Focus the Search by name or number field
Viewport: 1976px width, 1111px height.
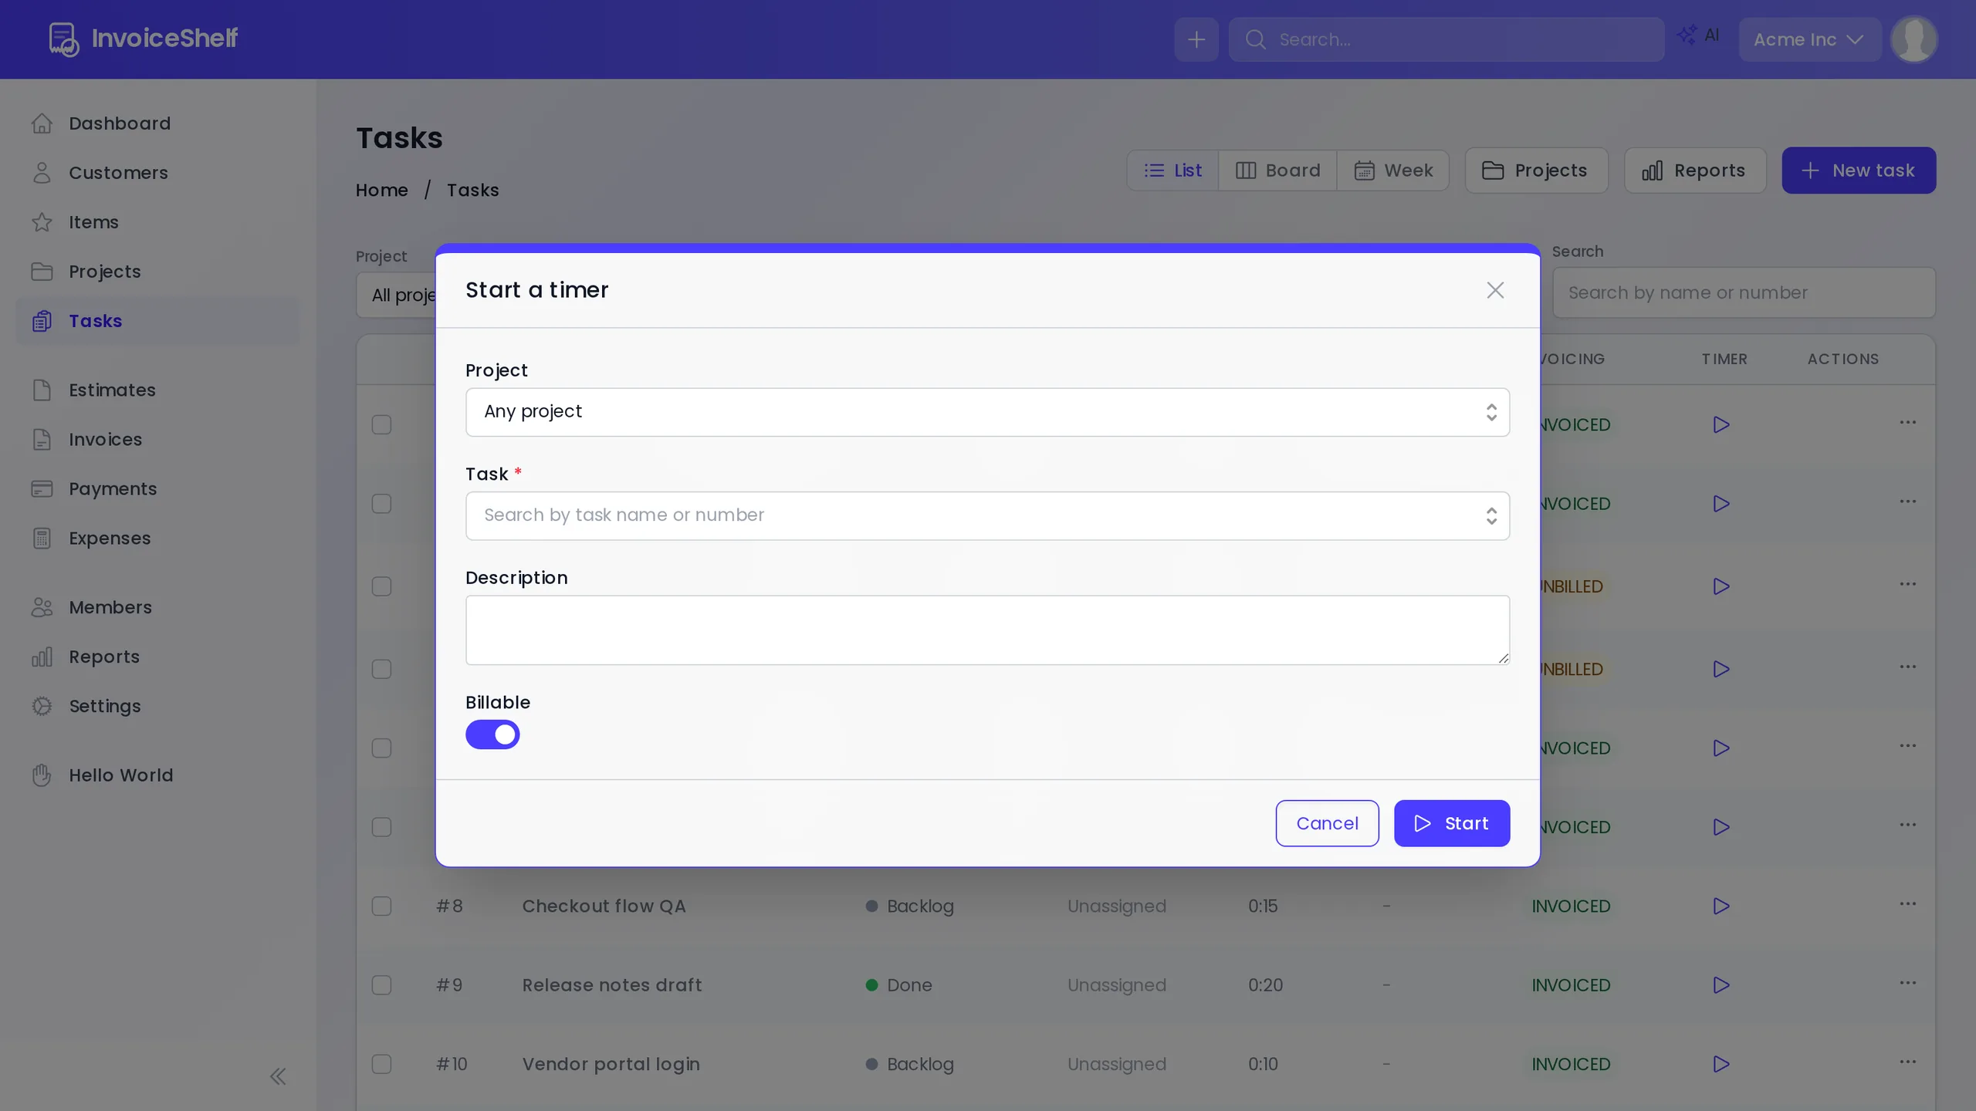click(1744, 293)
